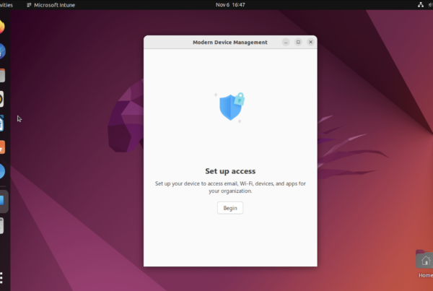This screenshot has width=433, height=291.
Task: Close the Modern Device Management window
Action: coord(310,42)
